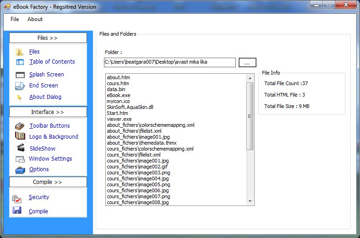Select cours_fichiers\image003.png entry
Viewport: 360px width, 238px height.
(x=139, y=173)
